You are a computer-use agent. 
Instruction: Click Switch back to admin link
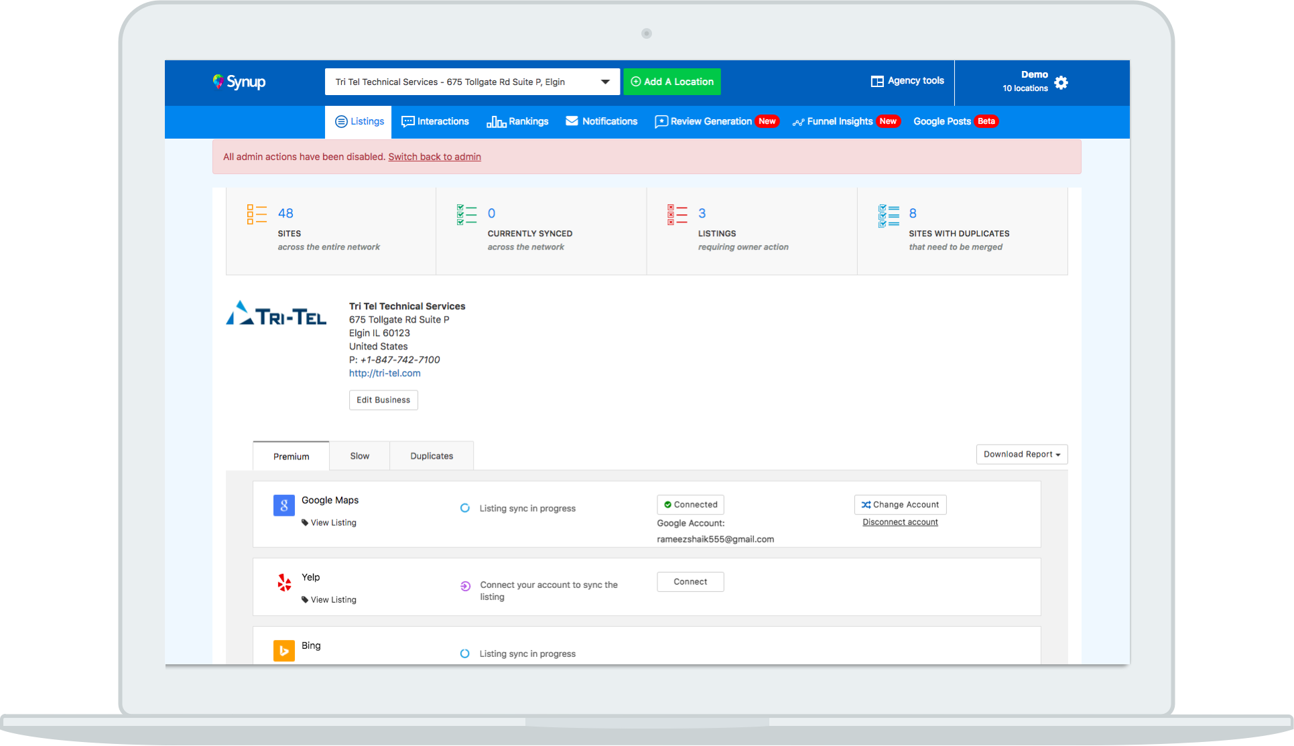pos(435,157)
